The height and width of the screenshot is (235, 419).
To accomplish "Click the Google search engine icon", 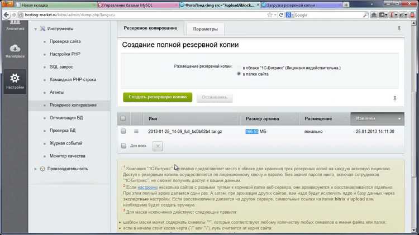I will [288, 15].
